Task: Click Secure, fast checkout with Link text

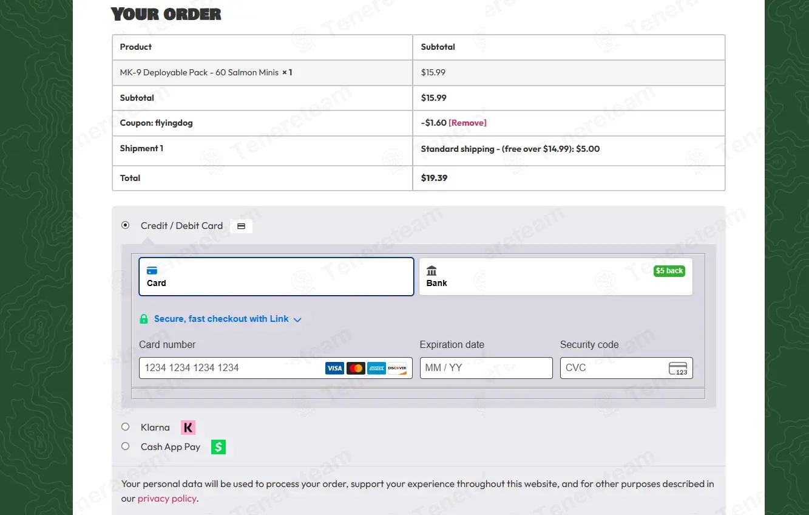Action: (222, 319)
